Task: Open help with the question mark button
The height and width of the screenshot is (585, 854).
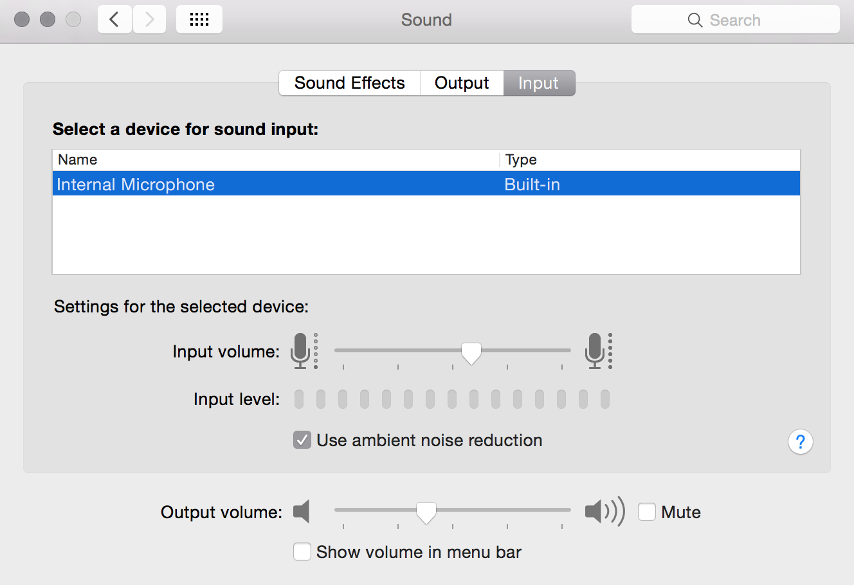Action: (800, 442)
